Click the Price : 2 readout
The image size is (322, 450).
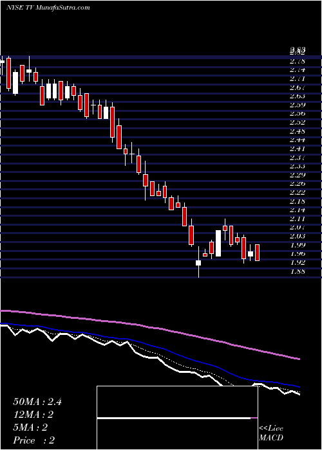click(34, 440)
